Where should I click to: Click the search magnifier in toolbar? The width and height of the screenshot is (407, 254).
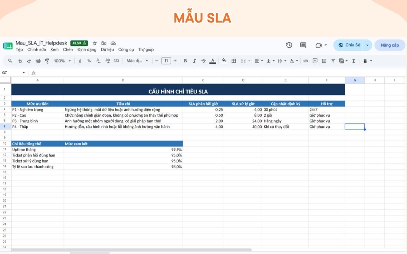click(x=10, y=61)
